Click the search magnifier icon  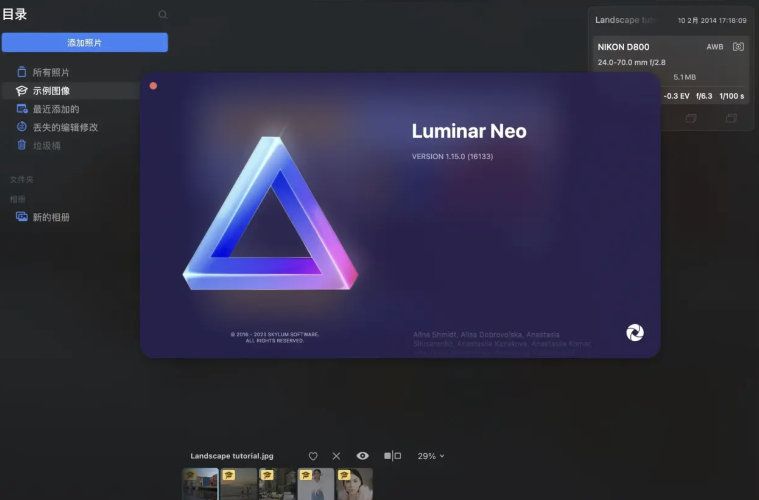click(163, 14)
